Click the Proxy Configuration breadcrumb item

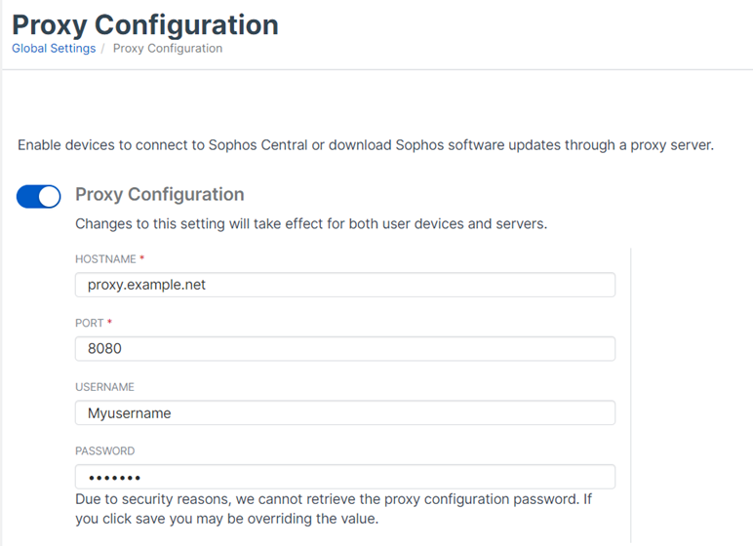[168, 48]
